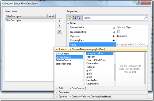Screen dimensions: 154x101
Task: Collapse the Source binding section
Action: pyautogui.click(x=57, y=49)
